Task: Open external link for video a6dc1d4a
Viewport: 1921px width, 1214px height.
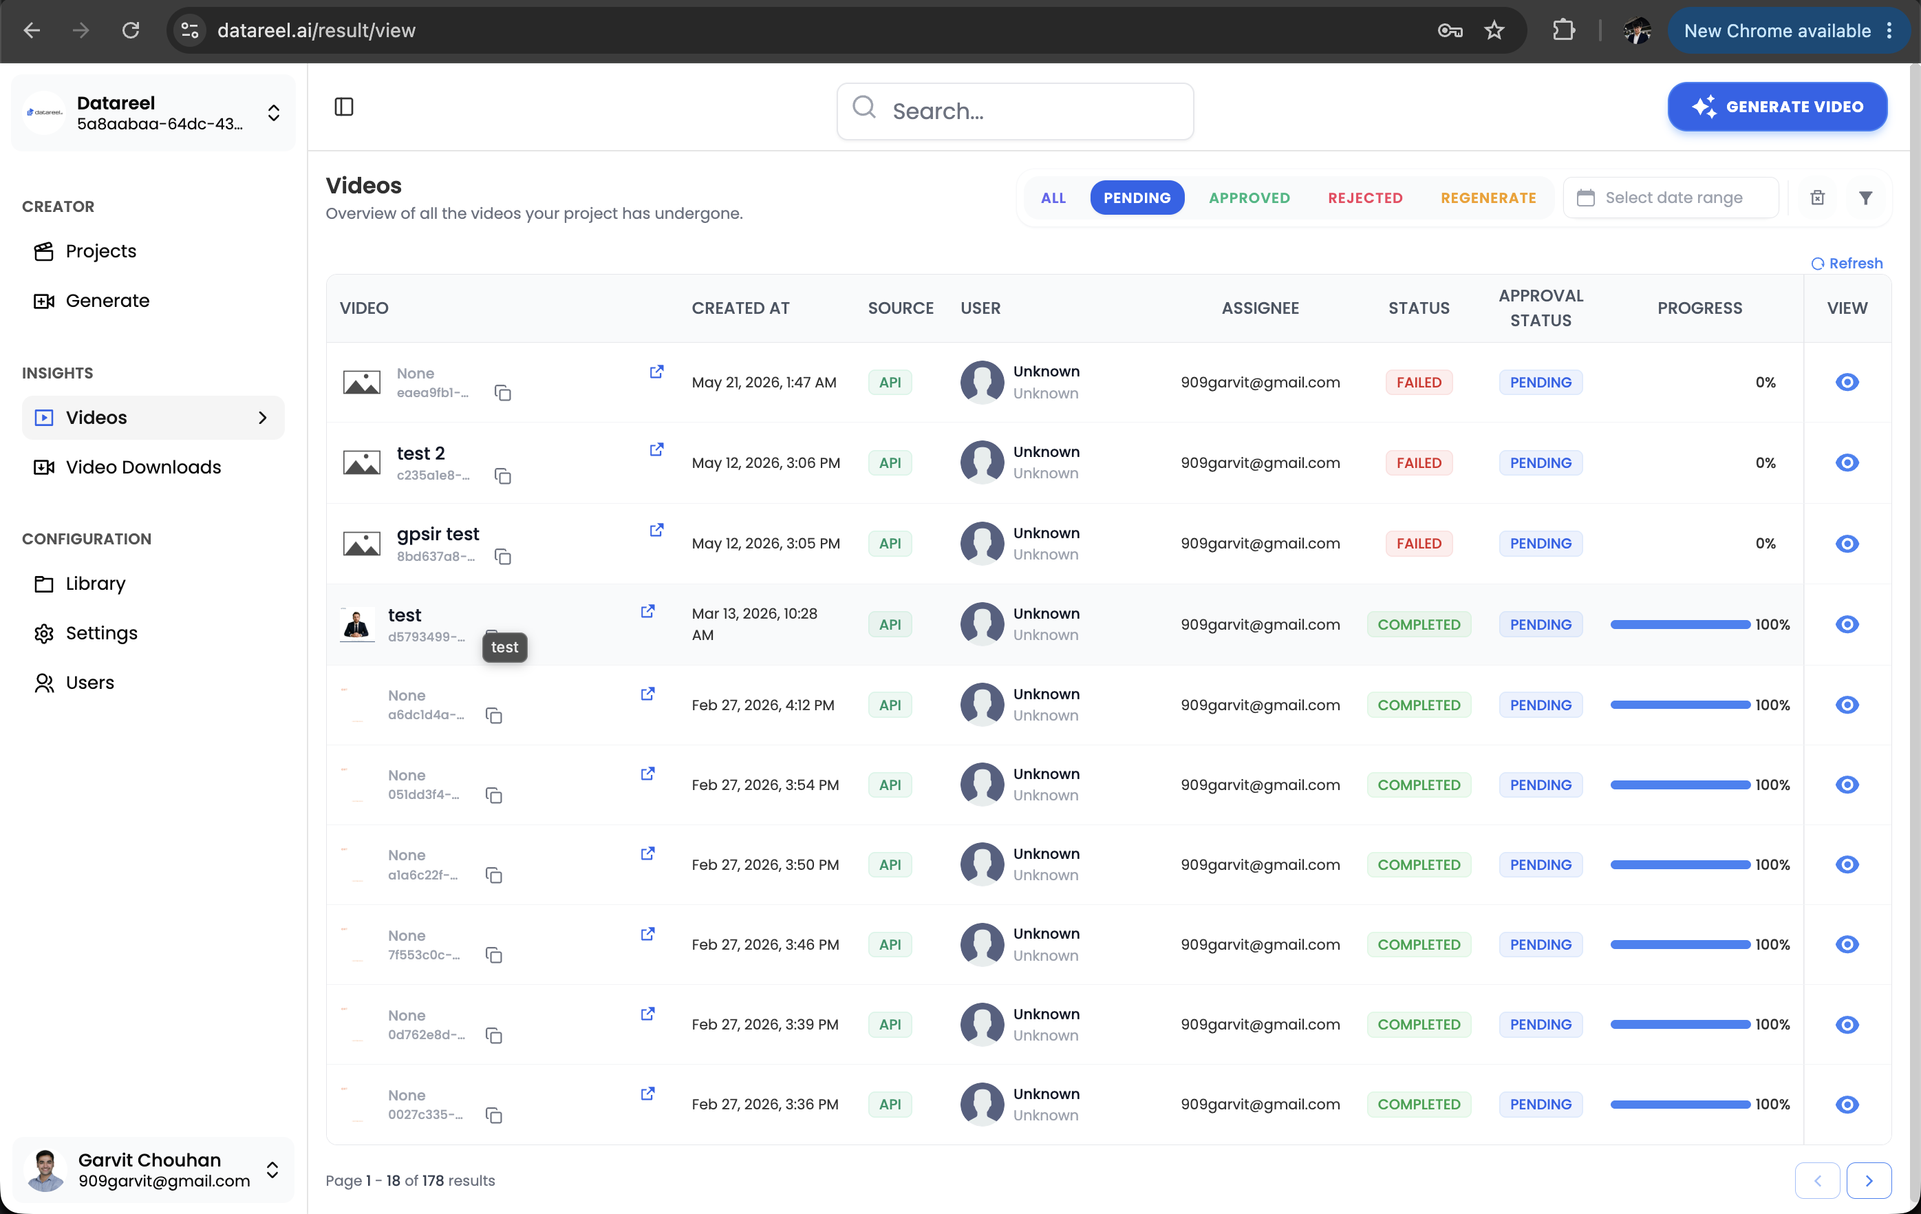Action: click(647, 694)
